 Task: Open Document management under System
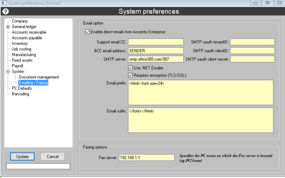pos(39,77)
